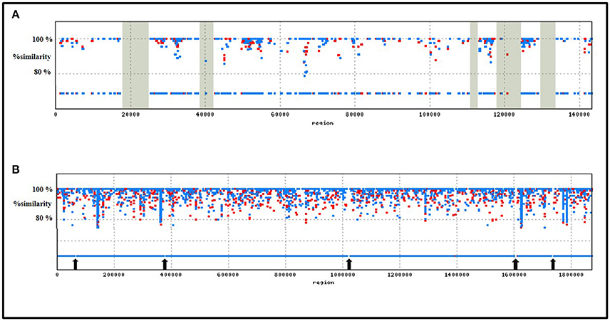
Task: Click x-axis tick "80000" in panel A
Action: pyautogui.click(x=354, y=115)
